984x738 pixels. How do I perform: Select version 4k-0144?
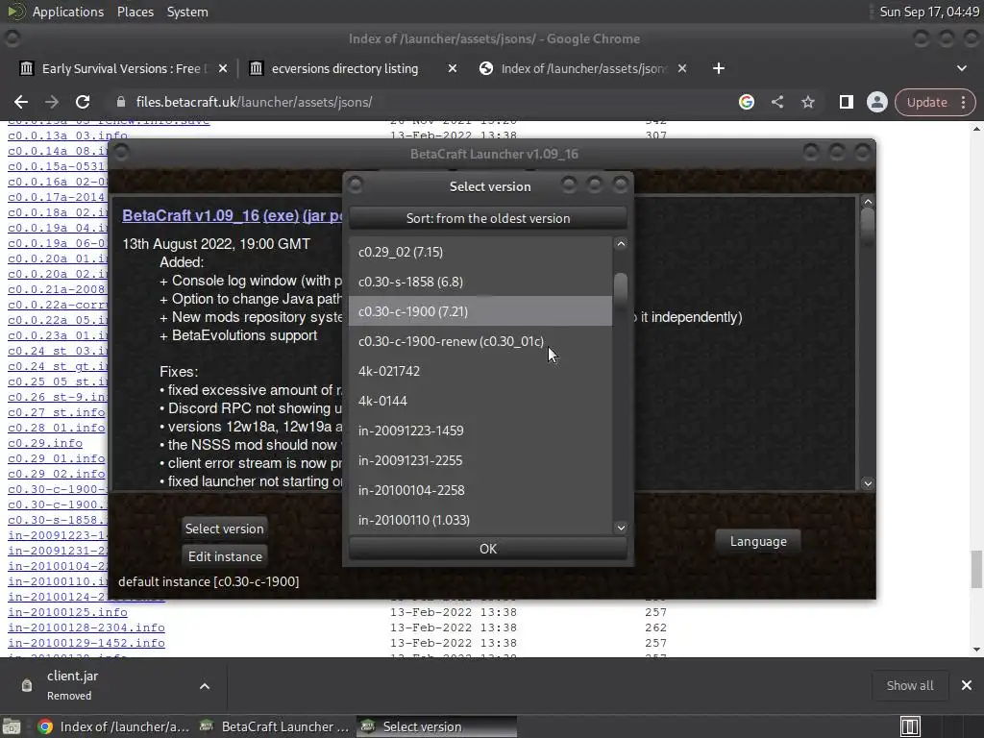tap(480, 401)
